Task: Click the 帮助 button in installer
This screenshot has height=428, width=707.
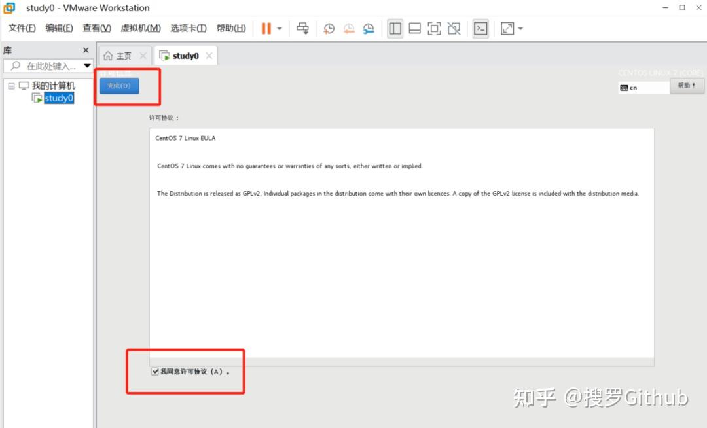Action: [687, 86]
